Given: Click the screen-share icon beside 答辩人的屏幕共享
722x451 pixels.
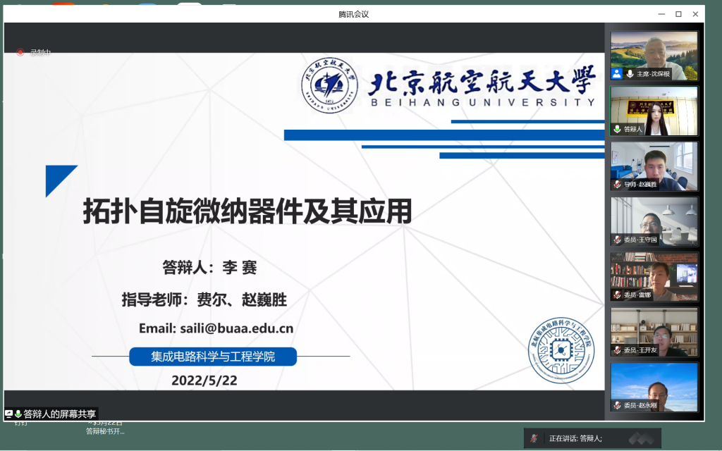Looking at the screenshot, I should click(x=9, y=414).
